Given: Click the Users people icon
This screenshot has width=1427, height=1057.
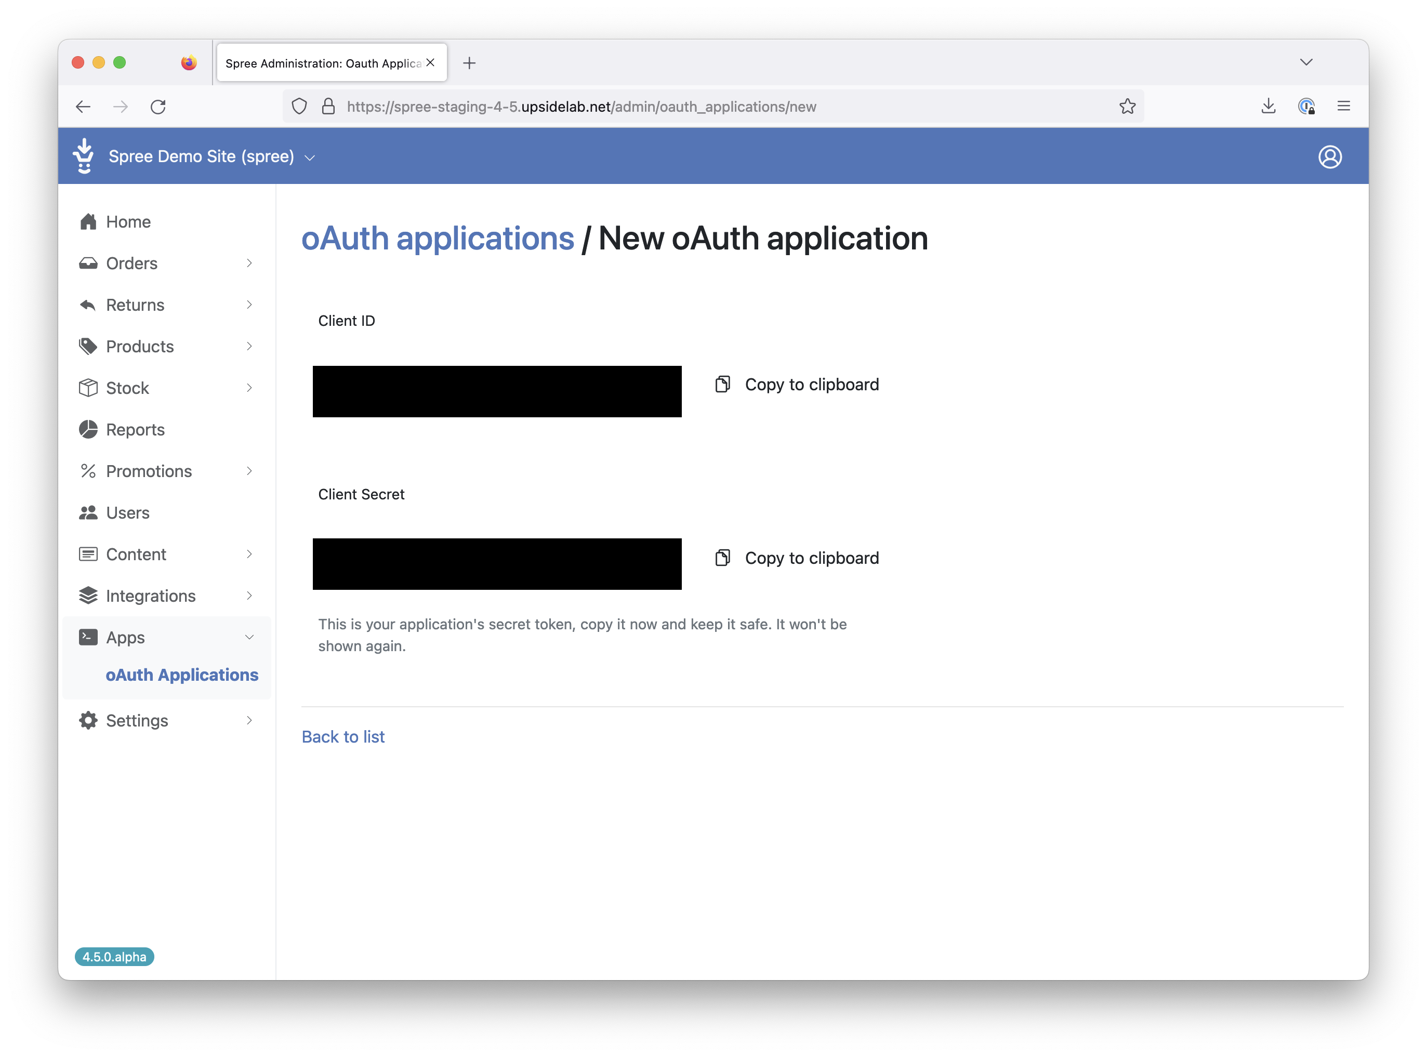Looking at the screenshot, I should 88,512.
